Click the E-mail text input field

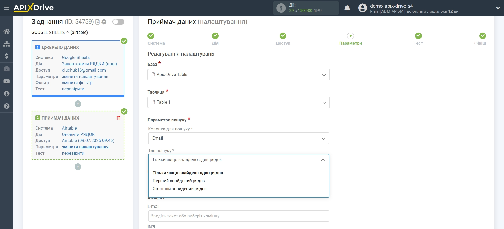coord(239,216)
